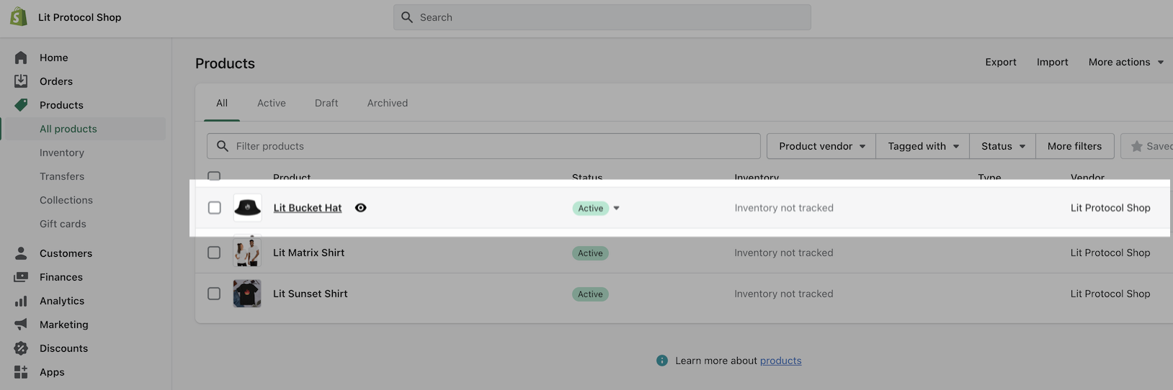Click Active badge on Lit Matrix Shirt
This screenshot has width=1173, height=390.
(590, 253)
